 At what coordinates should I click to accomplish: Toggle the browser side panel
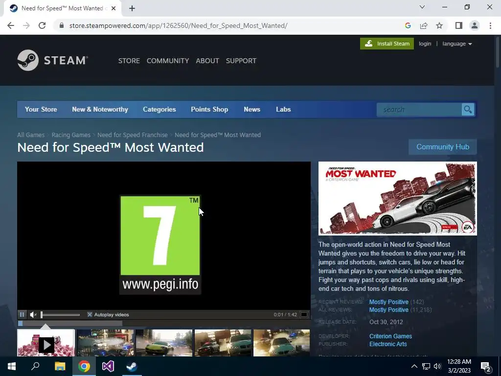(x=459, y=25)
